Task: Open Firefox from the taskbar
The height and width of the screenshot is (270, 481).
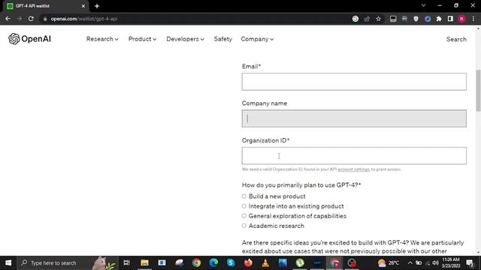Action: tap(248, 262)
